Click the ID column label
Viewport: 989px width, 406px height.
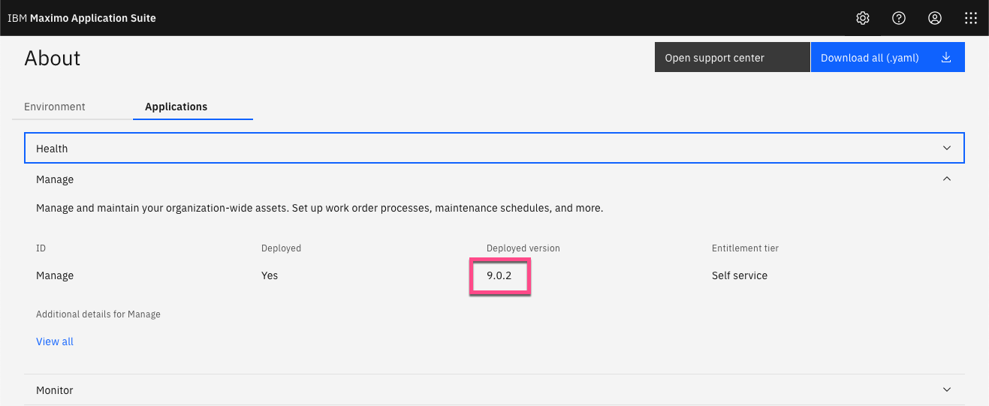click(41, 248)
